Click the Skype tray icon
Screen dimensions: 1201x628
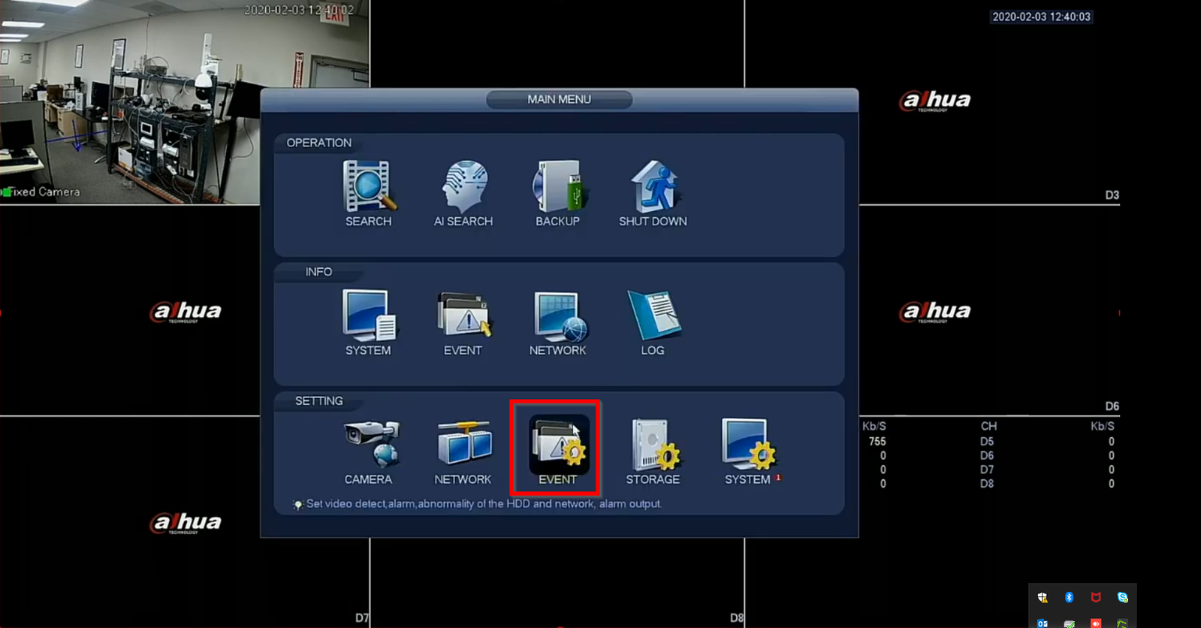[x=1122, y=597]
